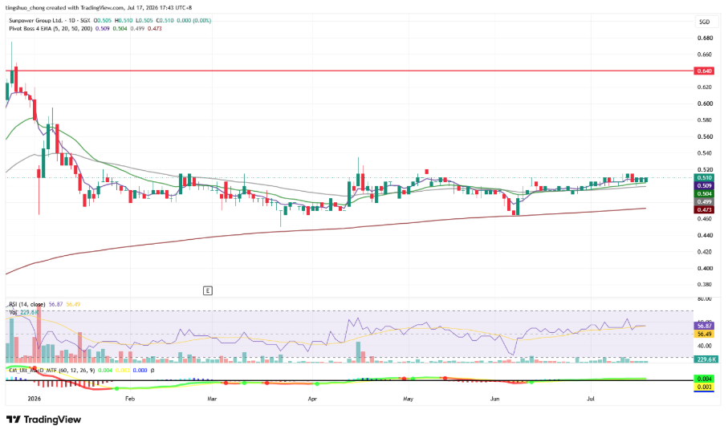Image resolution: width=728 pixels, height=434 pixels.
Task: Click the CM_Ult_MacD_MTF indicator legend
Action: pyautogui.click(x=52, y=371)
